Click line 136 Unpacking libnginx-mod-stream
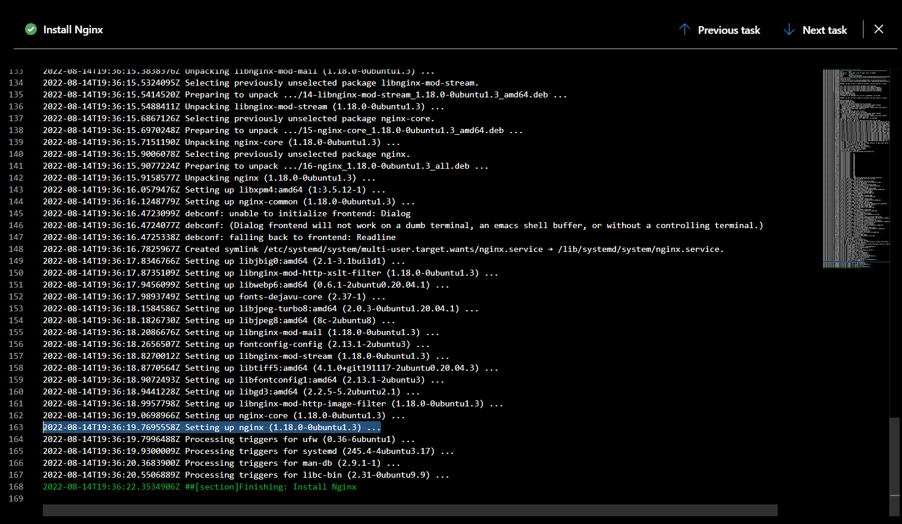This screenshot has height=524, width=902. [x=244, y=106]
